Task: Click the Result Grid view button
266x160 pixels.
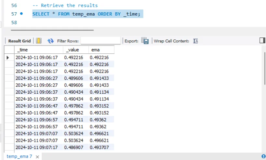Action: pyautogui.click(x=19, y=41)
